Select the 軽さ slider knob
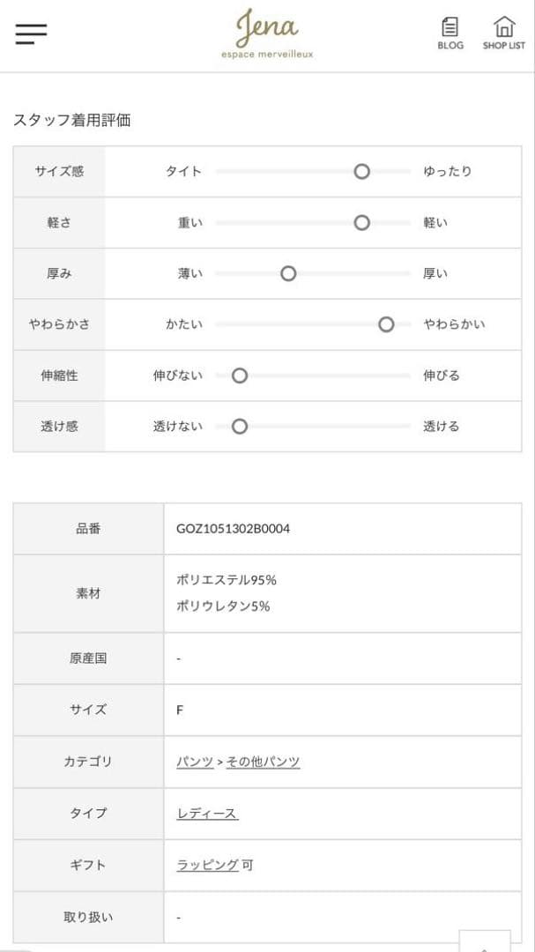Screen dimensions: 535x952 coord(361,223)
